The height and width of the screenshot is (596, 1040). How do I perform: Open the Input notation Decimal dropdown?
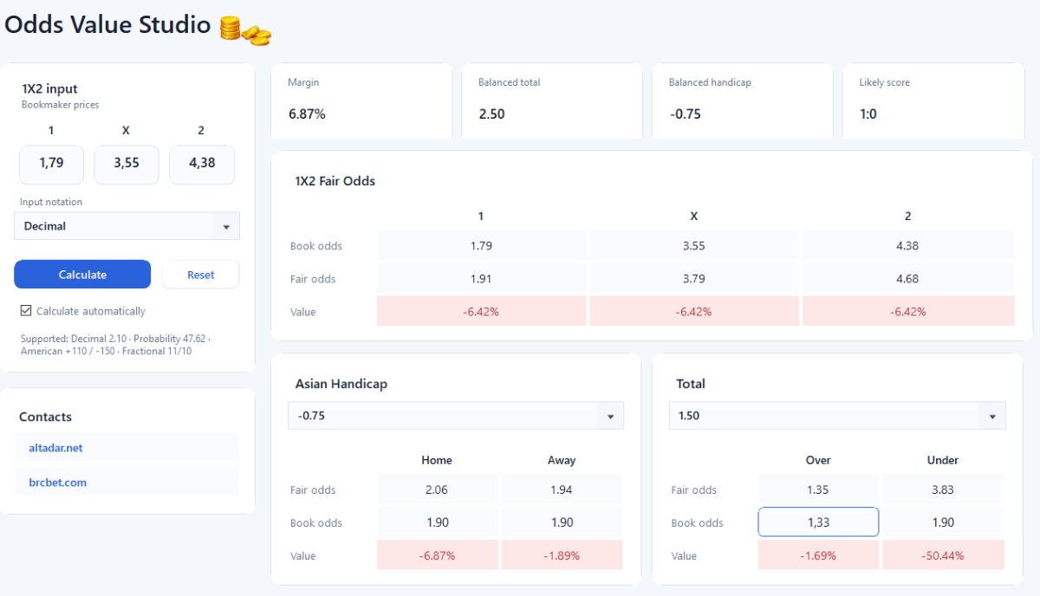click(127, 226)
